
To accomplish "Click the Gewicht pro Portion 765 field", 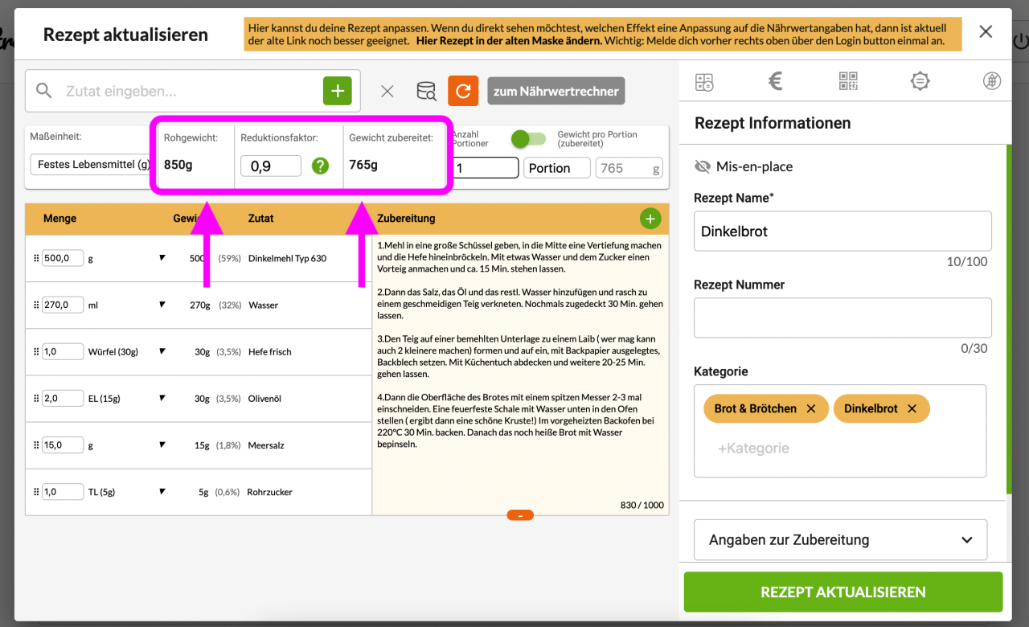I will [629, 168].
